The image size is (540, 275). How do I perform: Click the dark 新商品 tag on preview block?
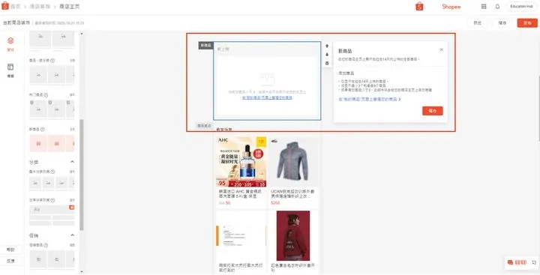[x=205, y=46]
